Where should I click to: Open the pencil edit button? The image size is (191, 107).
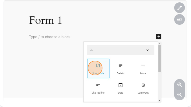(180, 8)
